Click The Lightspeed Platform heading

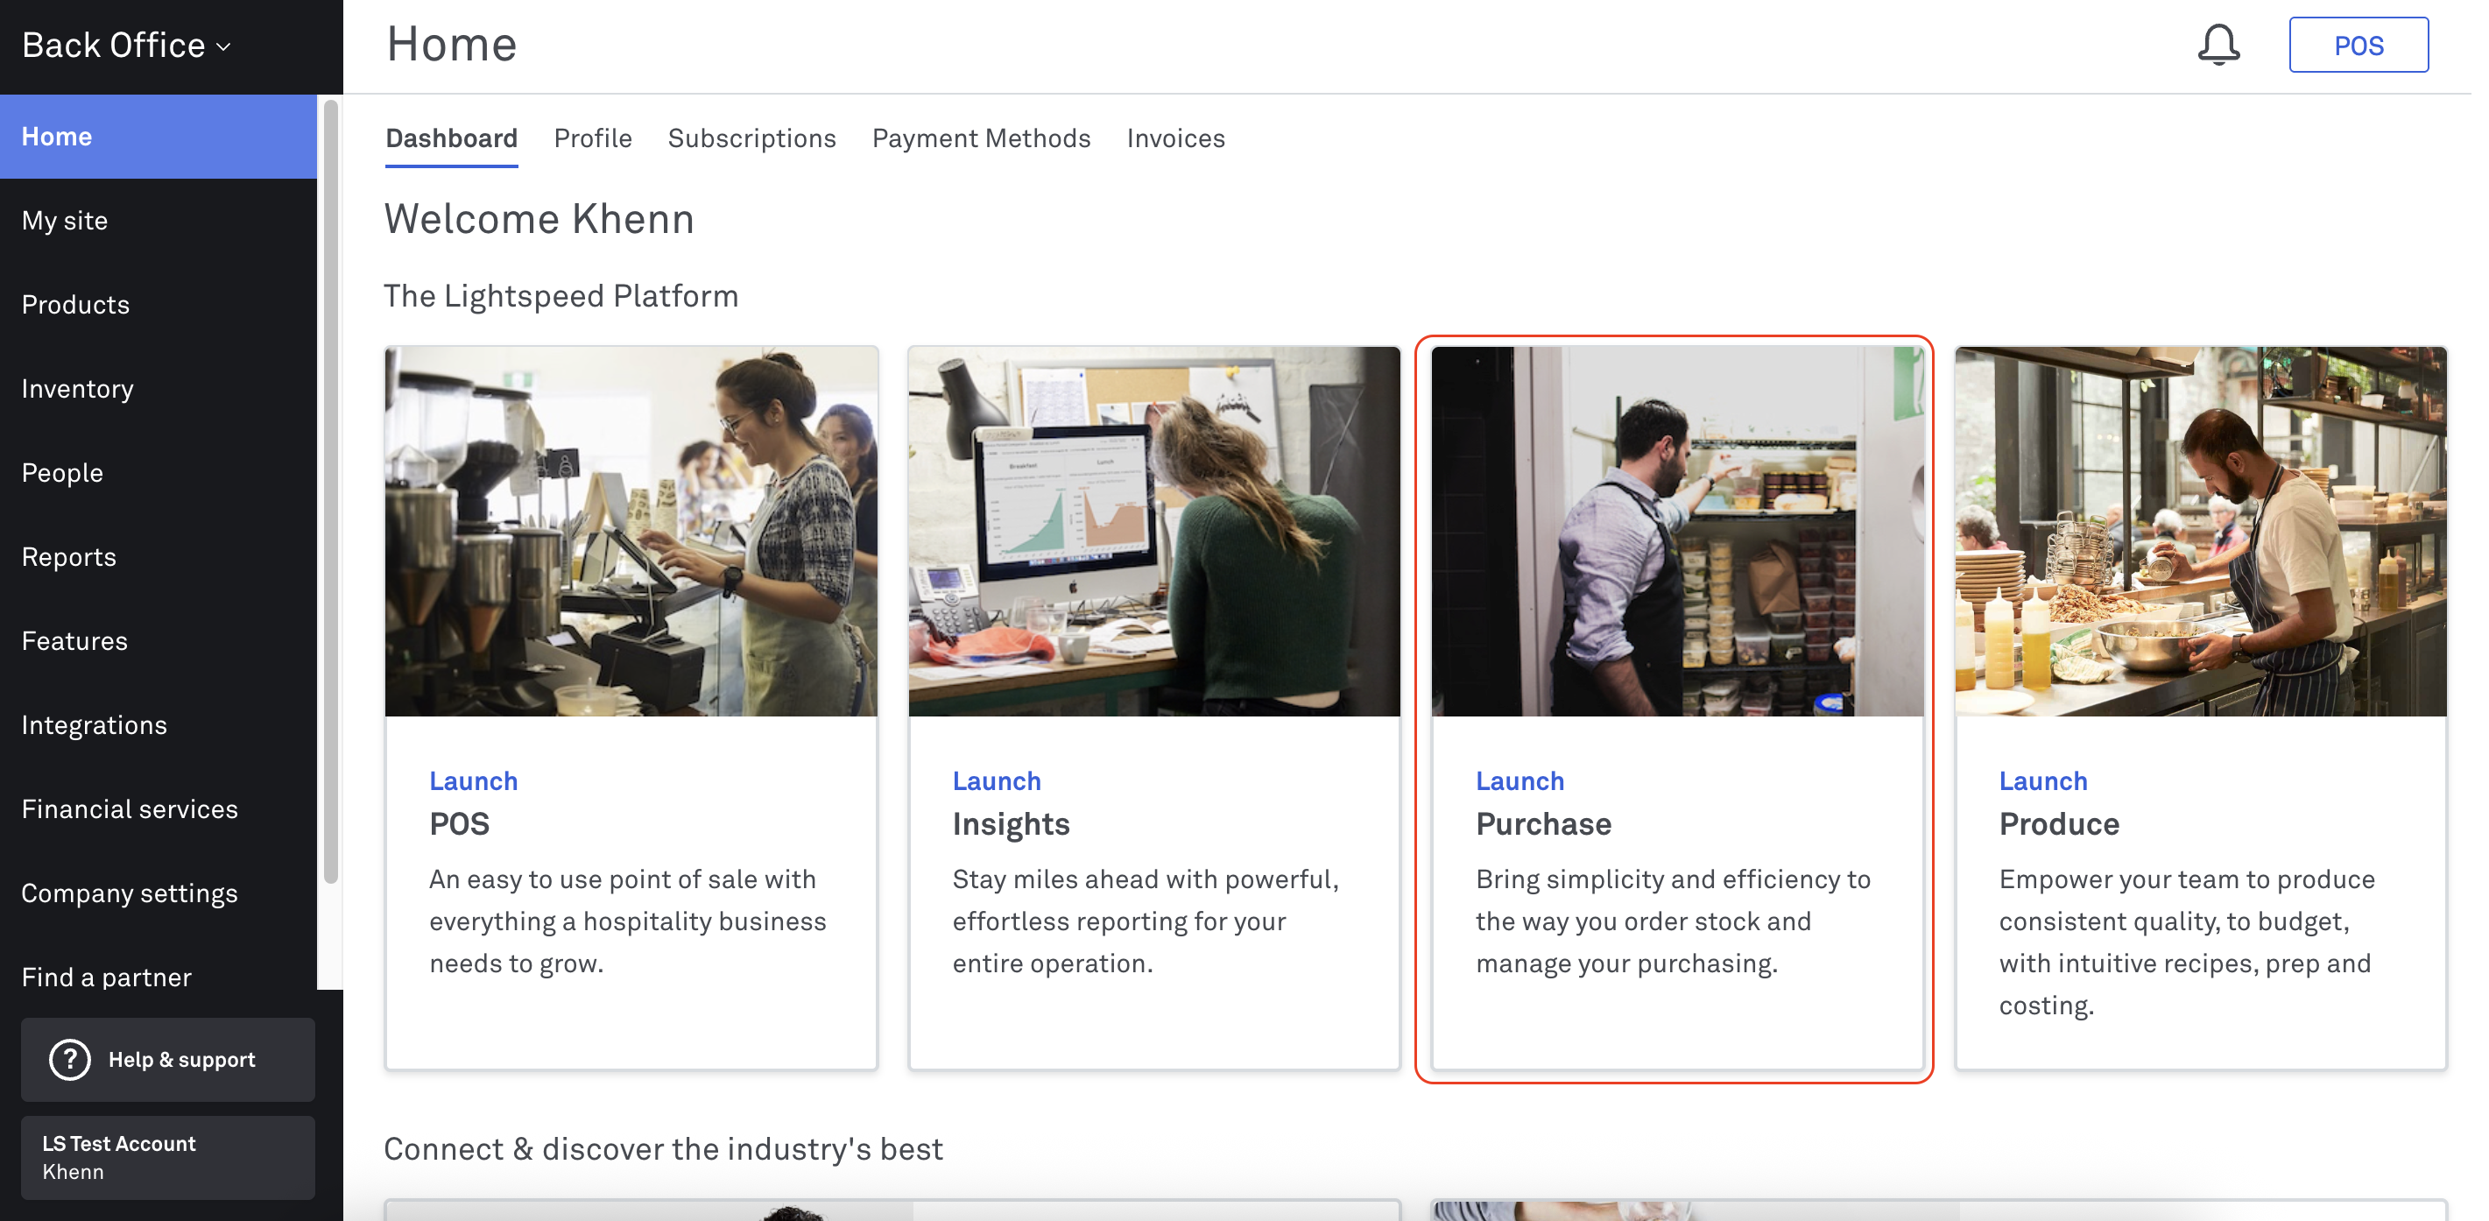561,295
